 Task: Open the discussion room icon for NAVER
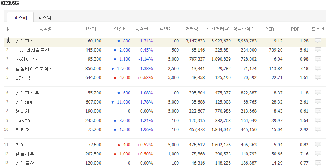point(318,120)
